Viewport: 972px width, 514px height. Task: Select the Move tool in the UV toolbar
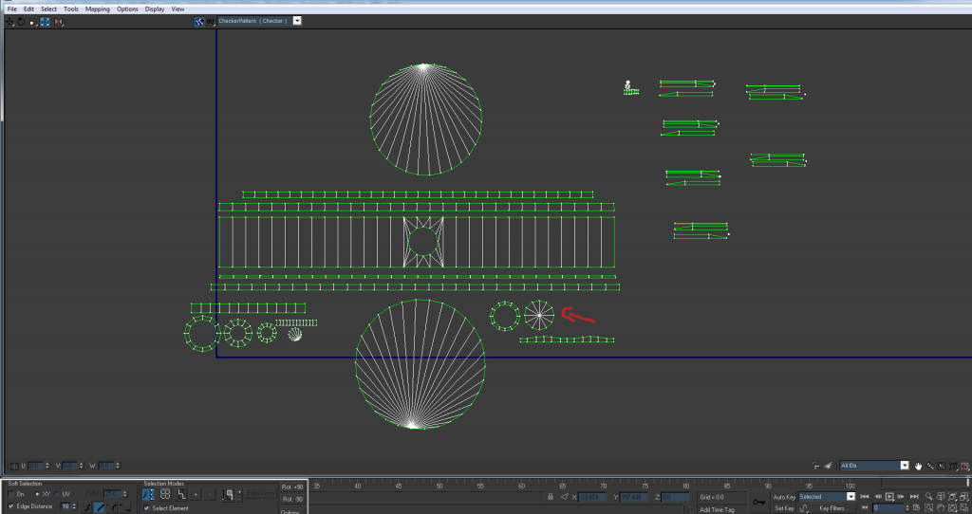coord(9,21)
